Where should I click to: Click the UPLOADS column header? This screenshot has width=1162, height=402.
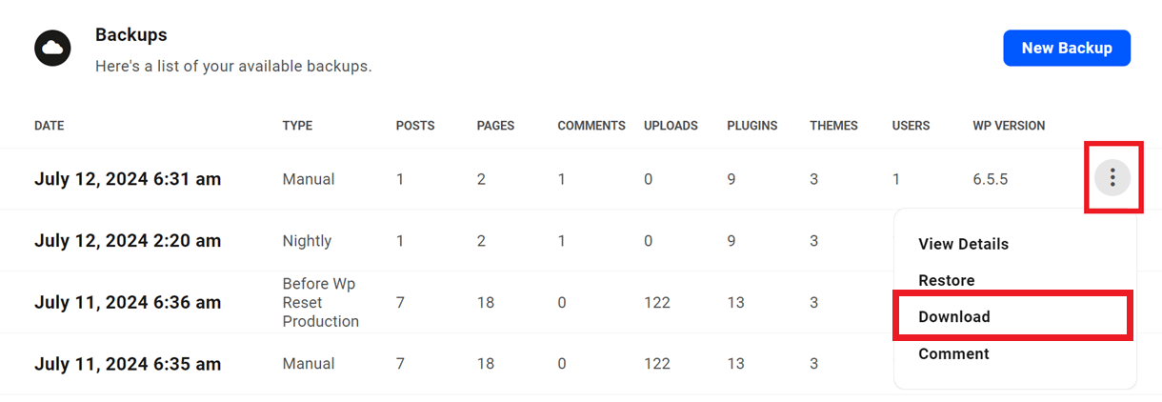[x=671, y=126]
